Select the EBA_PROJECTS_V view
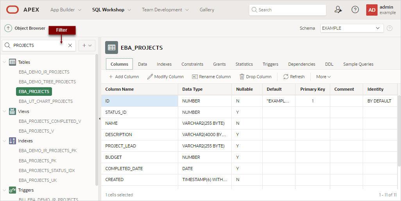The width and height of the screenshot is (401, 201). [36, 131]
